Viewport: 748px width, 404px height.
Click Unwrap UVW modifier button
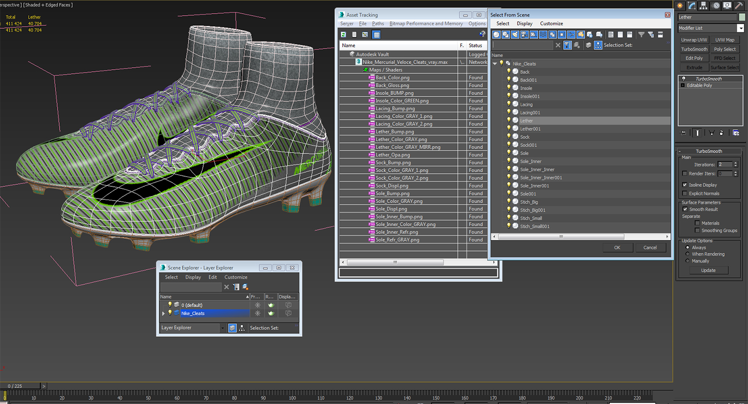(694, 40)
